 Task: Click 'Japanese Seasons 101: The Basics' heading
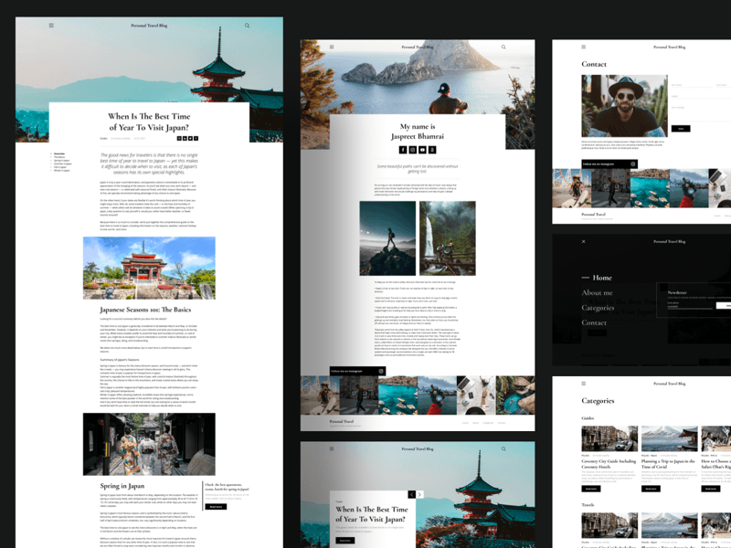[145, 310]
